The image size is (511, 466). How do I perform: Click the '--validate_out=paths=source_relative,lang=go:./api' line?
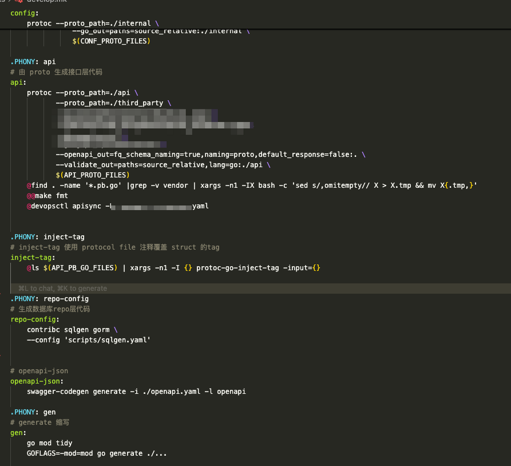[x=163, y=165]
